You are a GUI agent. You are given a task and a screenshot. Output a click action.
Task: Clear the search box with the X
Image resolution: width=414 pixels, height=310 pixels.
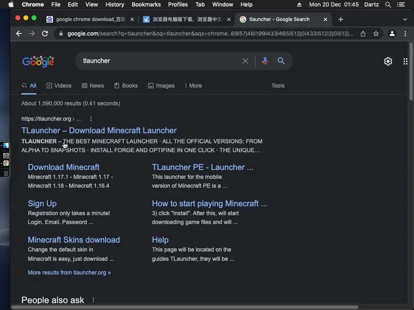pyautogui.click(x=245, y=61)
